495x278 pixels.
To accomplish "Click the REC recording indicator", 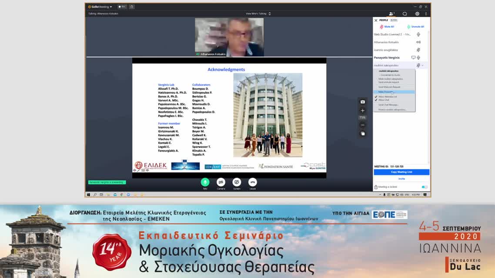I will 121,7.
